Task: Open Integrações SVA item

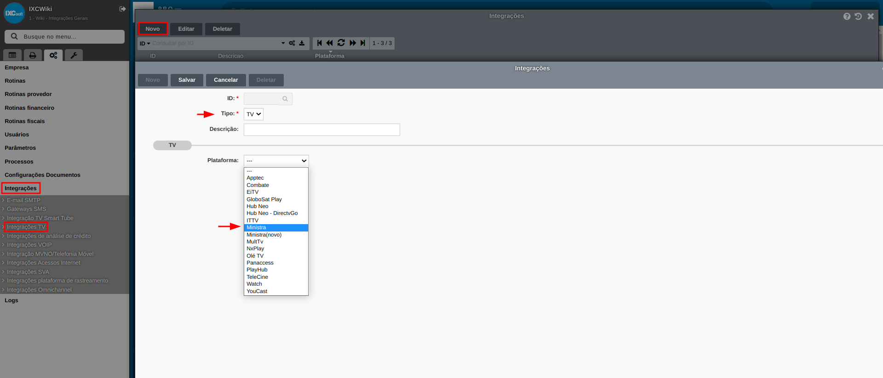Action: pos(28,272)
